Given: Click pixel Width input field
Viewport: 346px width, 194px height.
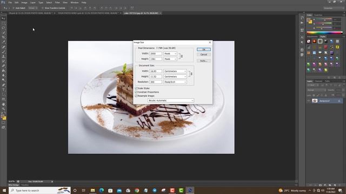Looking at the screenshot, I should 156,53.
